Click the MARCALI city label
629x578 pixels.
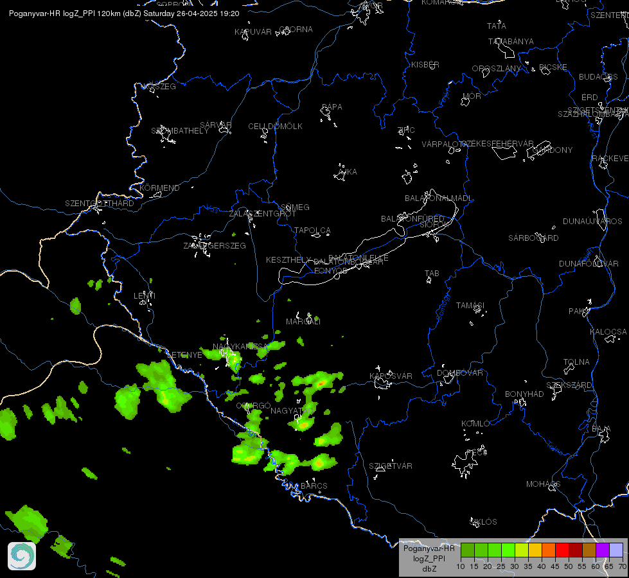pos(303,322)
